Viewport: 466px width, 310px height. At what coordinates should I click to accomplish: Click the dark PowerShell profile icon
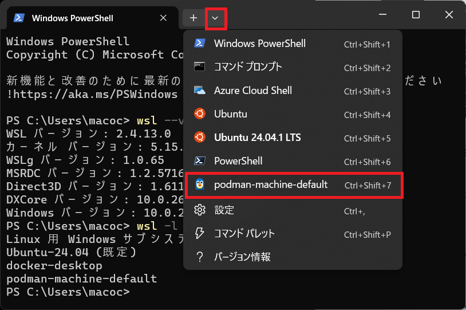(x=199, y=161)
